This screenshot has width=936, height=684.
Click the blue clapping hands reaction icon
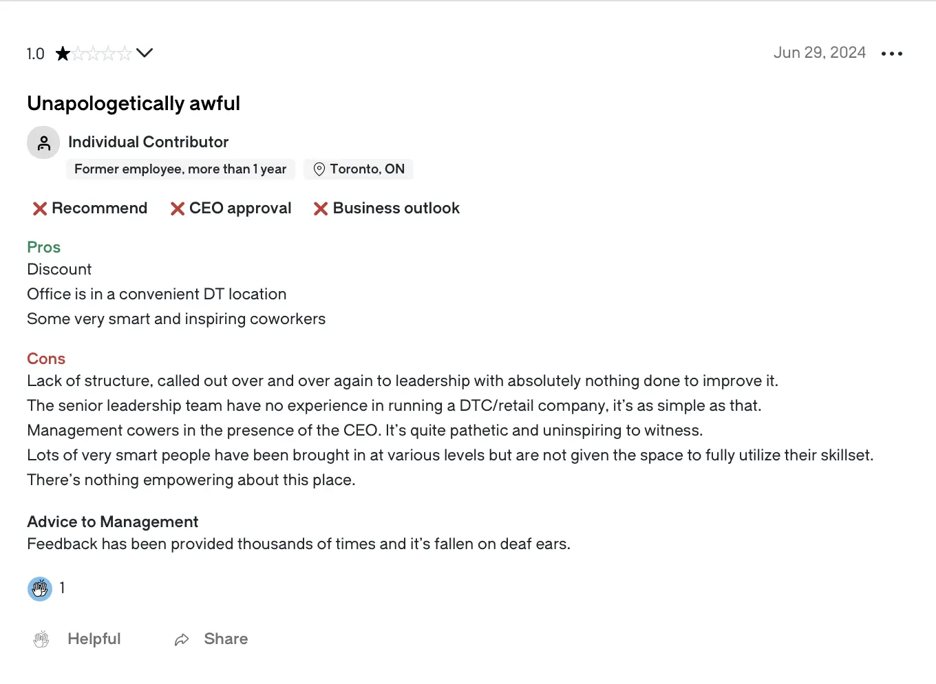[x=40, y=589]
